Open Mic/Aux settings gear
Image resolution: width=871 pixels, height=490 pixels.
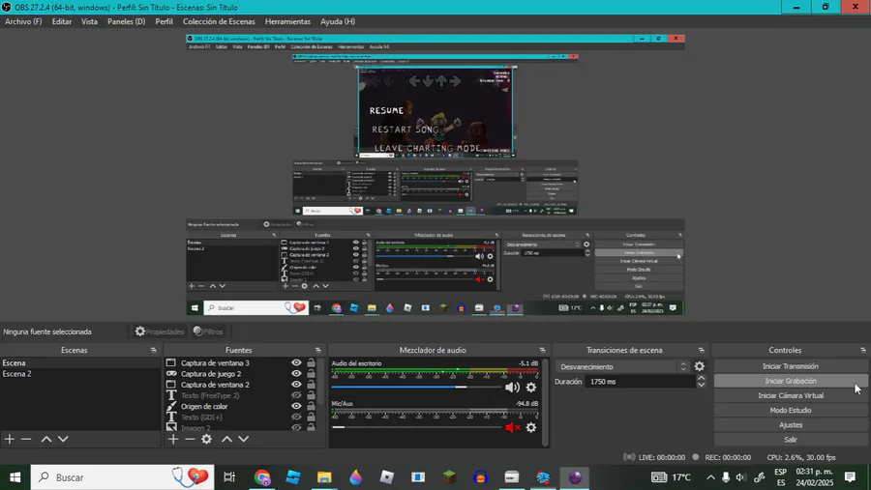[531, 427]
